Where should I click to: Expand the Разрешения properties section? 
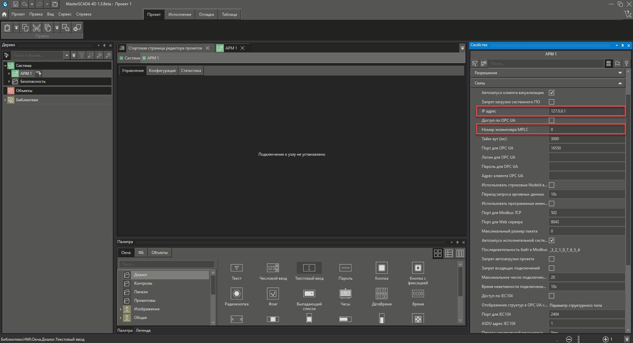click(620, 73)
